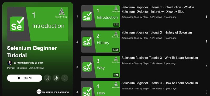The width and height of the screenshot is (210, 96).
Task: Open three-dot menu for Tutorial 3 Why
Action: click(x=206, y=67)
